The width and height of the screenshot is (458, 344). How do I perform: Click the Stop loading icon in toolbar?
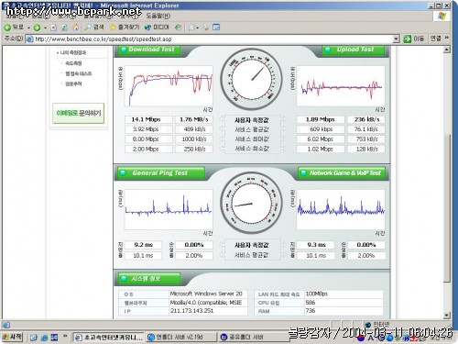pyautogui.click(x=53, y=28)
